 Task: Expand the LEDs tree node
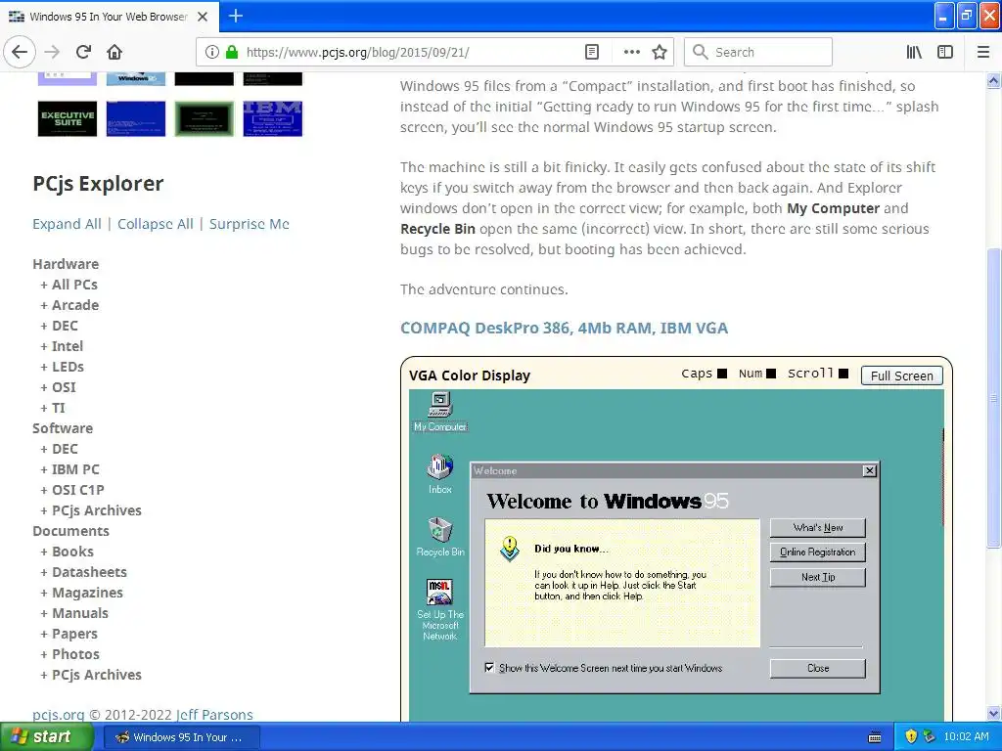(x=62, y=367)
